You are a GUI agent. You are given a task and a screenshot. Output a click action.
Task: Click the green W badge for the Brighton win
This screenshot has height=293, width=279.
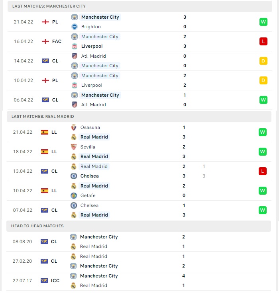pyautogui.click(x=263, y=22)
